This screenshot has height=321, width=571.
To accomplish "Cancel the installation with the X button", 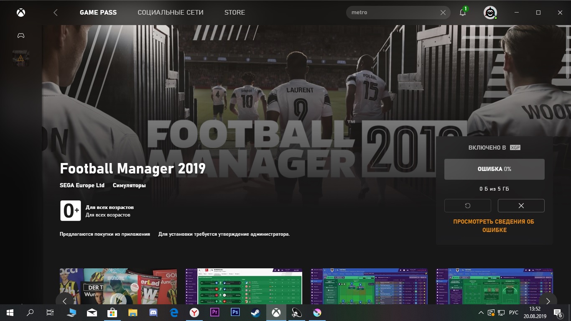I will (x=521, y=206).
